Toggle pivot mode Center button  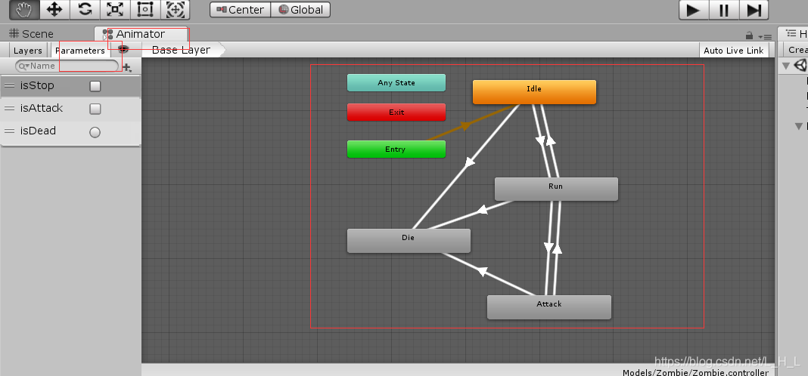coord(240,10)
